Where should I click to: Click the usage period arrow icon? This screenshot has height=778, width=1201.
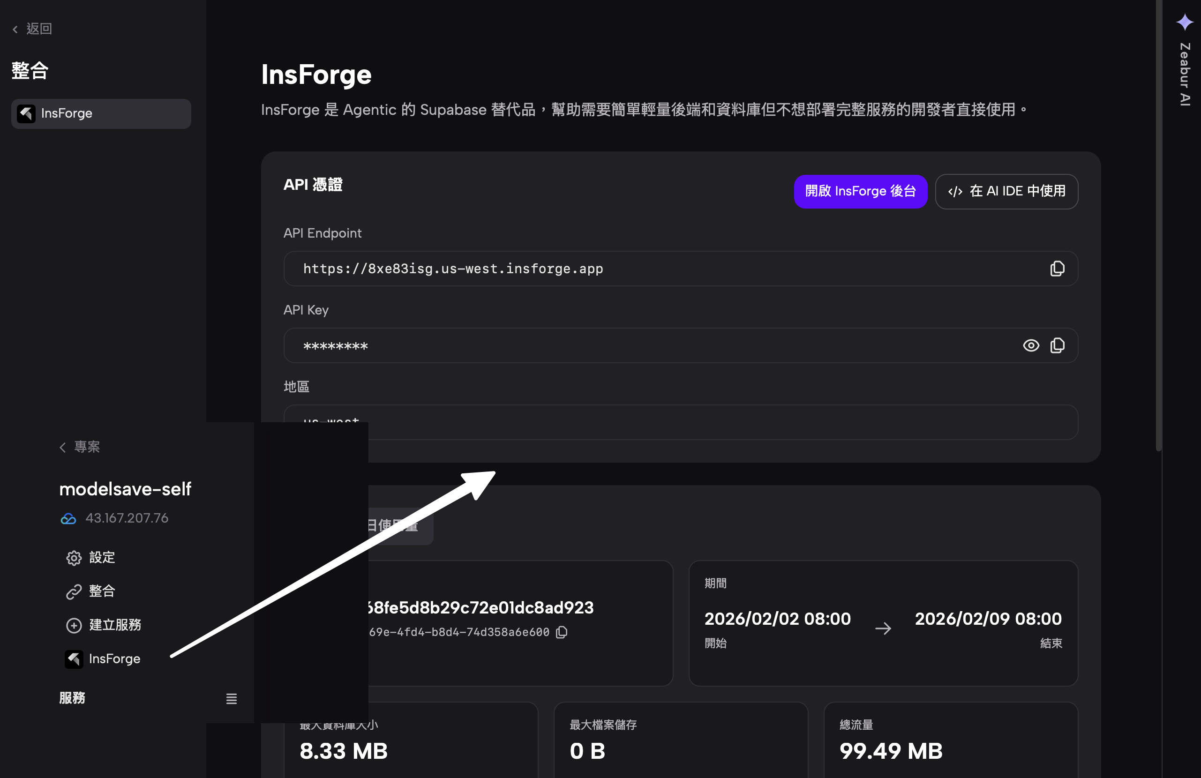click(x=883, y=628)
